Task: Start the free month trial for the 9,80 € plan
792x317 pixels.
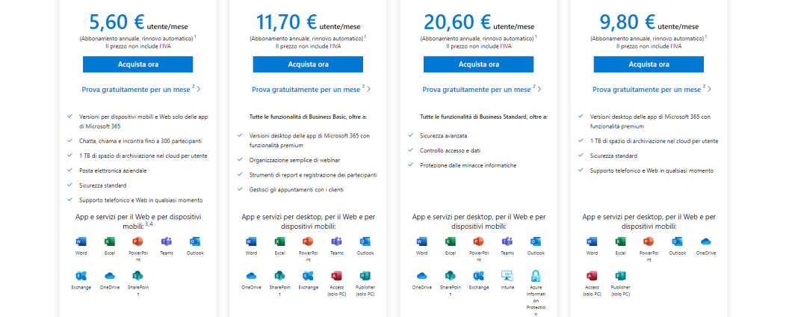Action: point(649,90)
